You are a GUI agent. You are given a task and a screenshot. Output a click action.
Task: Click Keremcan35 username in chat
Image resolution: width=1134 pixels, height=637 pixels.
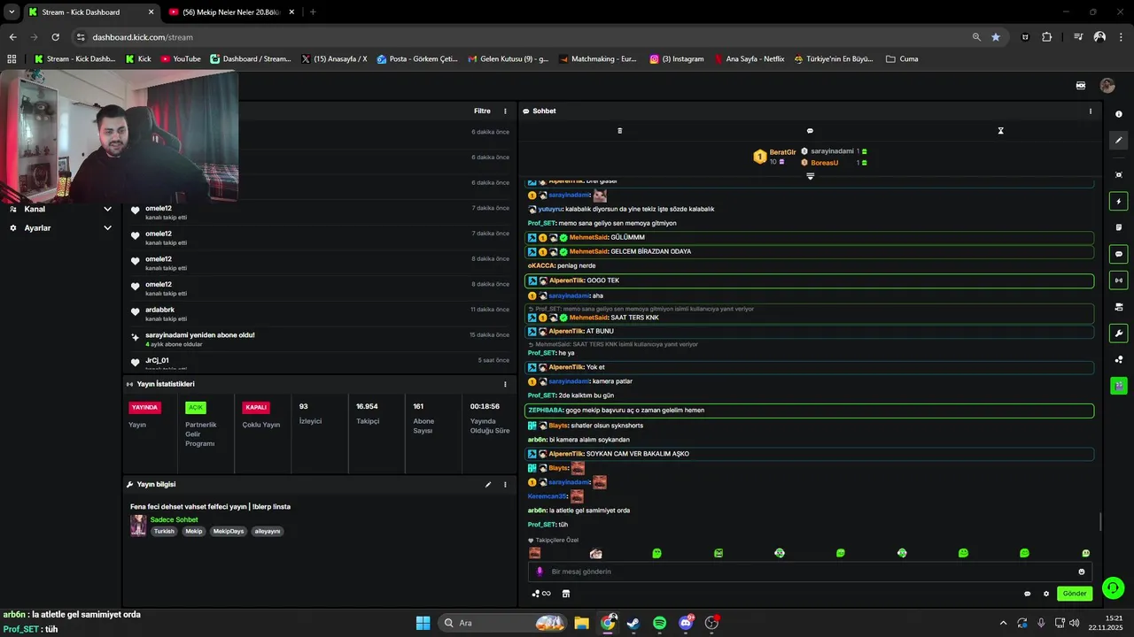[548, 496]
